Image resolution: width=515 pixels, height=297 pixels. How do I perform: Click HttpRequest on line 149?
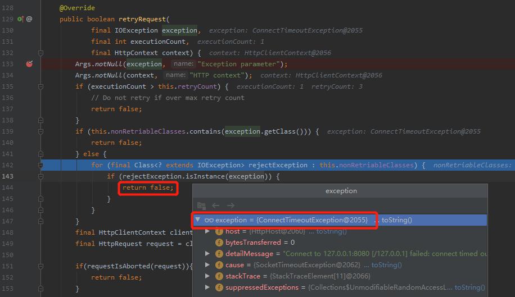[x=120, y=244]
